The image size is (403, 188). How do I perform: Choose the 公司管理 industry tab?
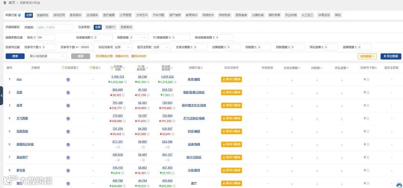coord(125,15)
